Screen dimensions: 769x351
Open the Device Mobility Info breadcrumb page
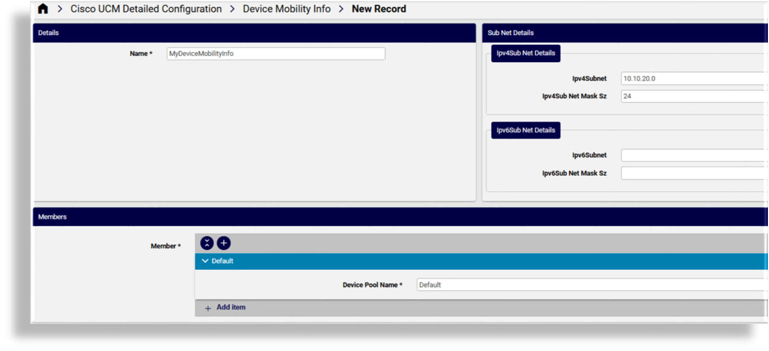coord(286,8)
